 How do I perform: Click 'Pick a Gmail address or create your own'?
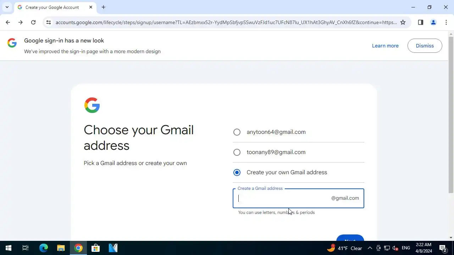tap(135, 163)
